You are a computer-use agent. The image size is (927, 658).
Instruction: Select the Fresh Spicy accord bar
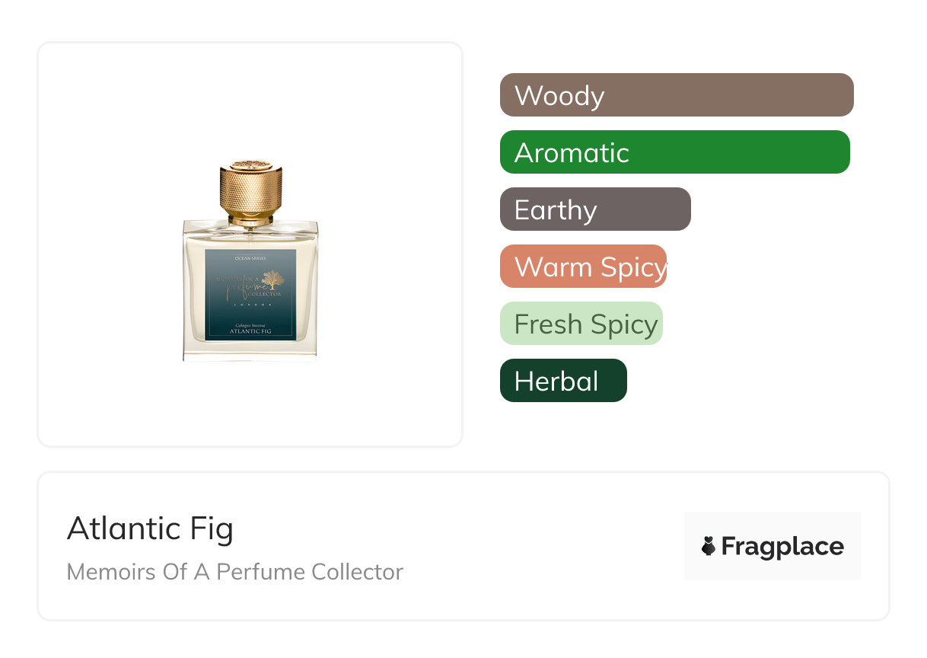[x=581, y=324]
